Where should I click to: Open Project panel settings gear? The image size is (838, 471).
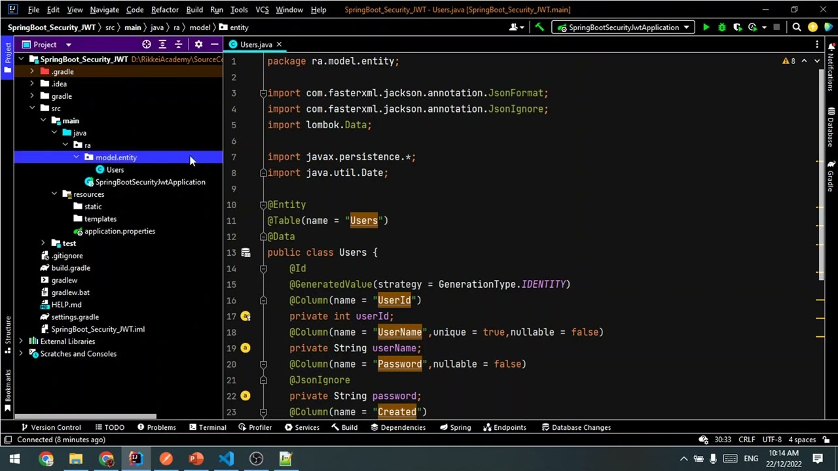click(x=198, y=44)
